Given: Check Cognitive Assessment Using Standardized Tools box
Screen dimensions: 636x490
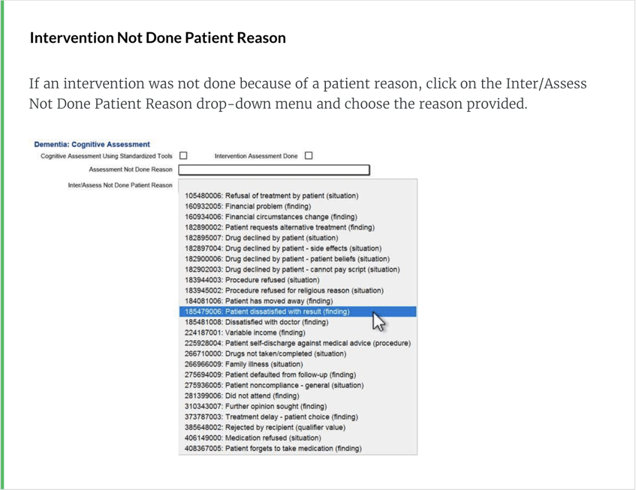Looking at the screenshot, I should tap(183, 156).
